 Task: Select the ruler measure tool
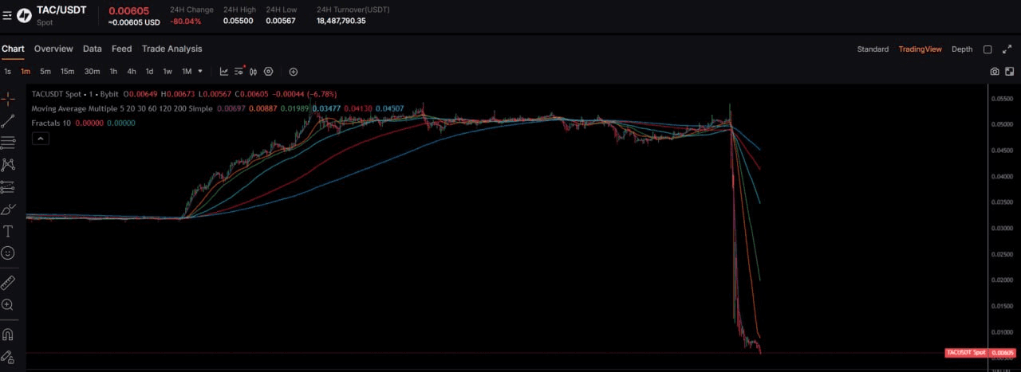coord(8,283)
